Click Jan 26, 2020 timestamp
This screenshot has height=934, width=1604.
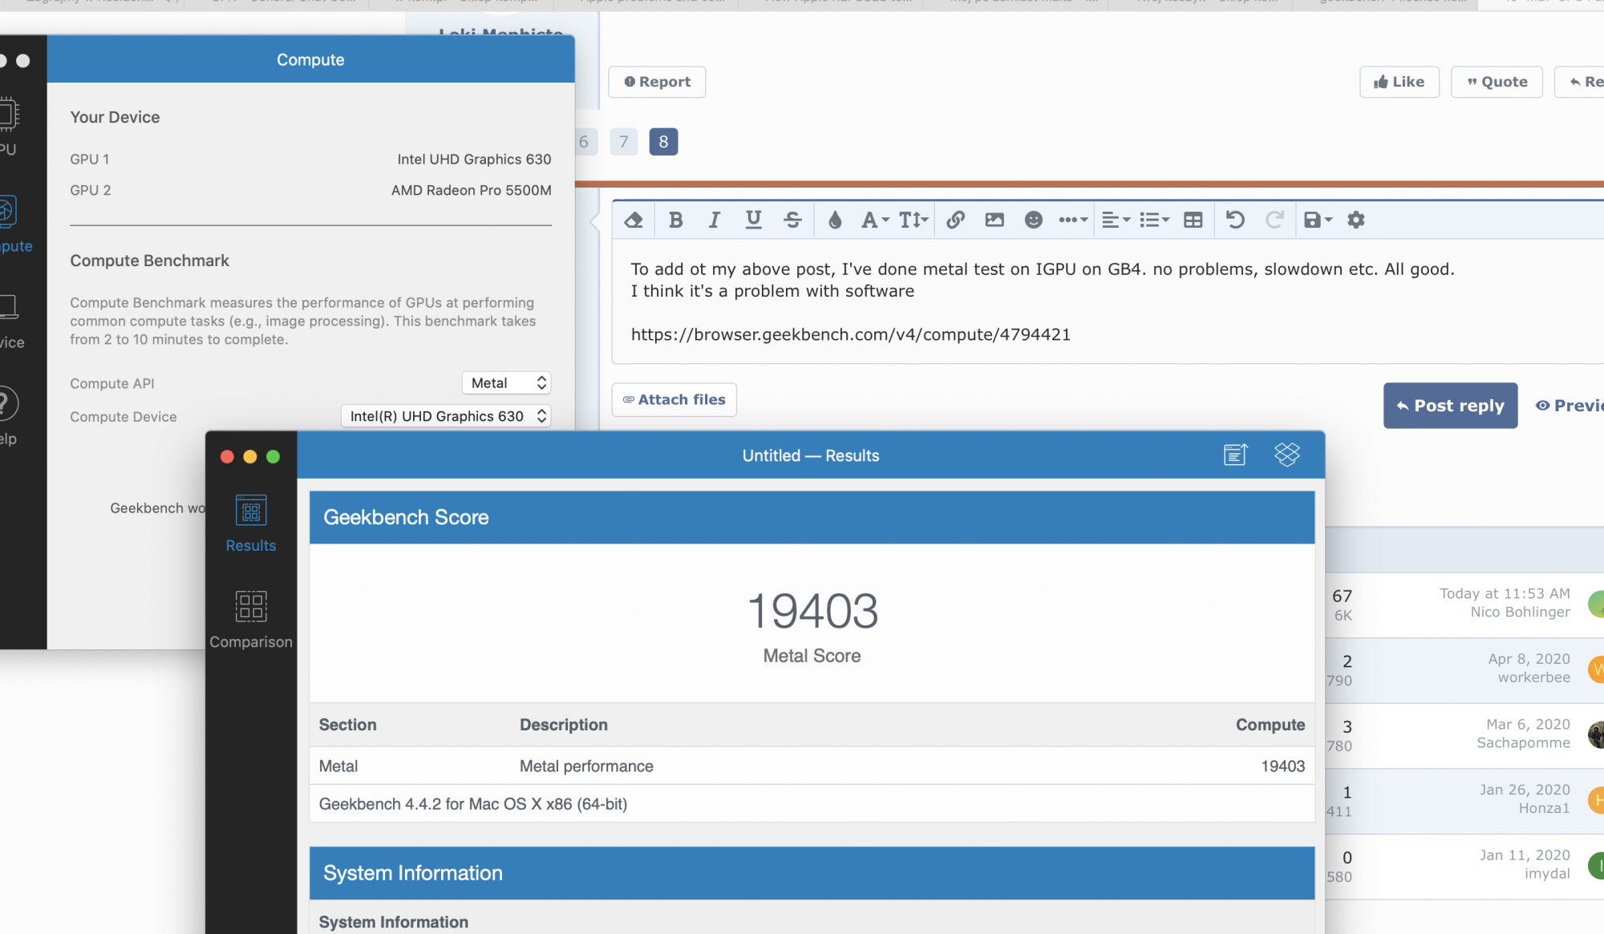point(1525,790)
